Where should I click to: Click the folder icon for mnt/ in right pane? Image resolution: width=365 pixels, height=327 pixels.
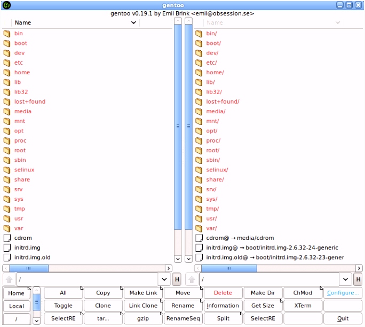click(x=199, y=121)
